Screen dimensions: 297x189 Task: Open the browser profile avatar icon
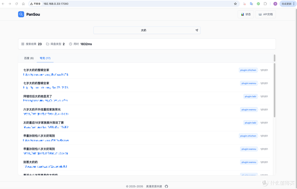click(x=275, y=4)
